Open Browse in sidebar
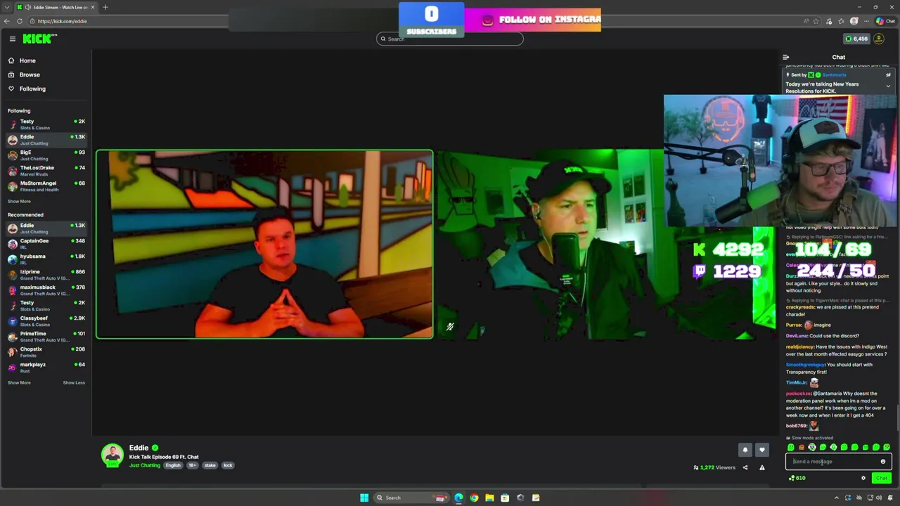The image size is (900, 506). coord(30,74)
